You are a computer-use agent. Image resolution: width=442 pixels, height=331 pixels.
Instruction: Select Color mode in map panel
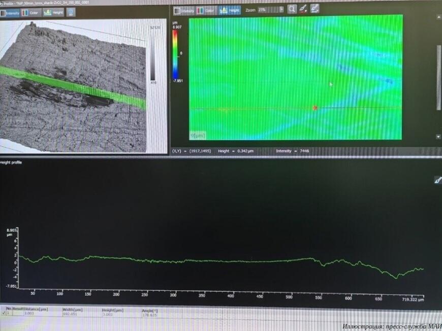tap(206, 11)
